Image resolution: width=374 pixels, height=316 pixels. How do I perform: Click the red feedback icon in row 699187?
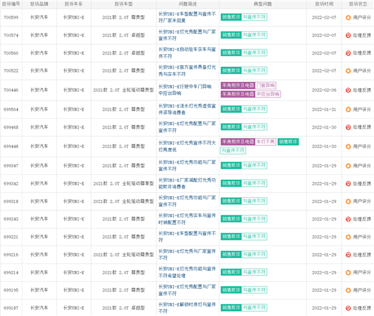348,308
